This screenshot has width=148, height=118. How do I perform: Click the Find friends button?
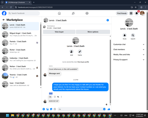tap(122, 13)
